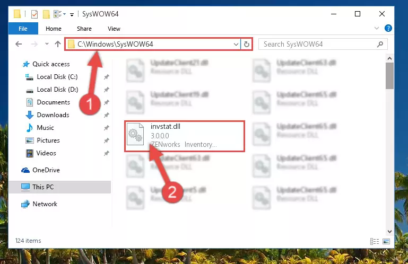Screen dimensions: 408x264
Task: Click the address bar path C:\Windows\SysWOW64
Action: 115,44
